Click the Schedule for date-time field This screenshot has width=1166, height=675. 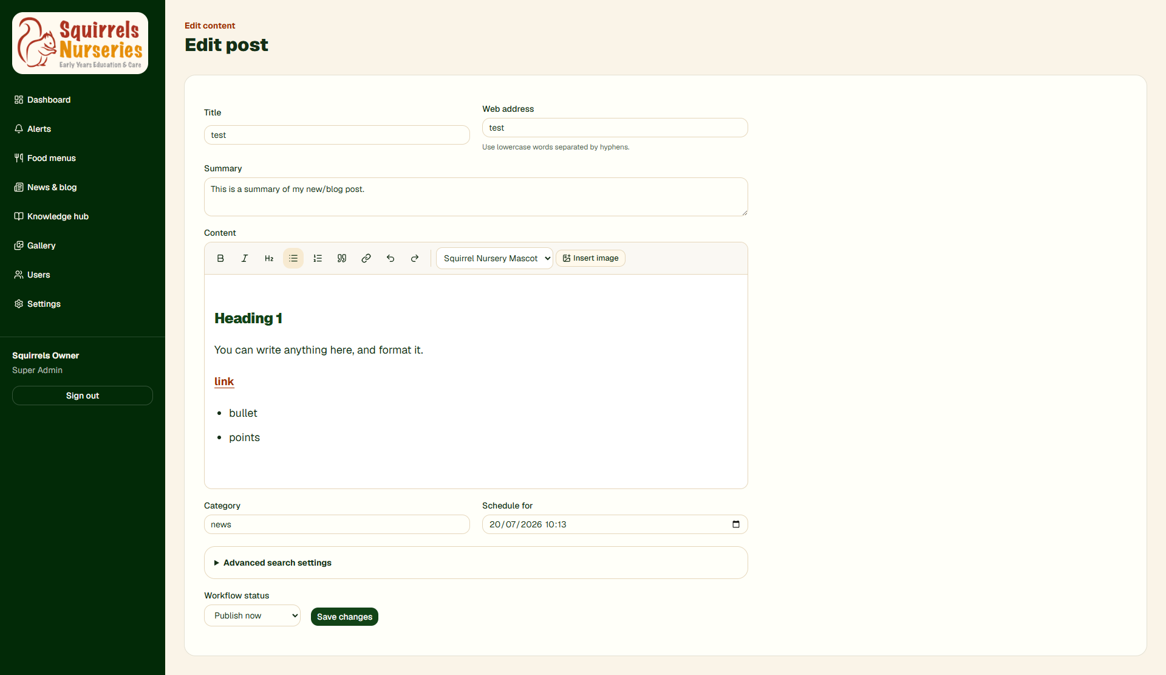point(615,524)
